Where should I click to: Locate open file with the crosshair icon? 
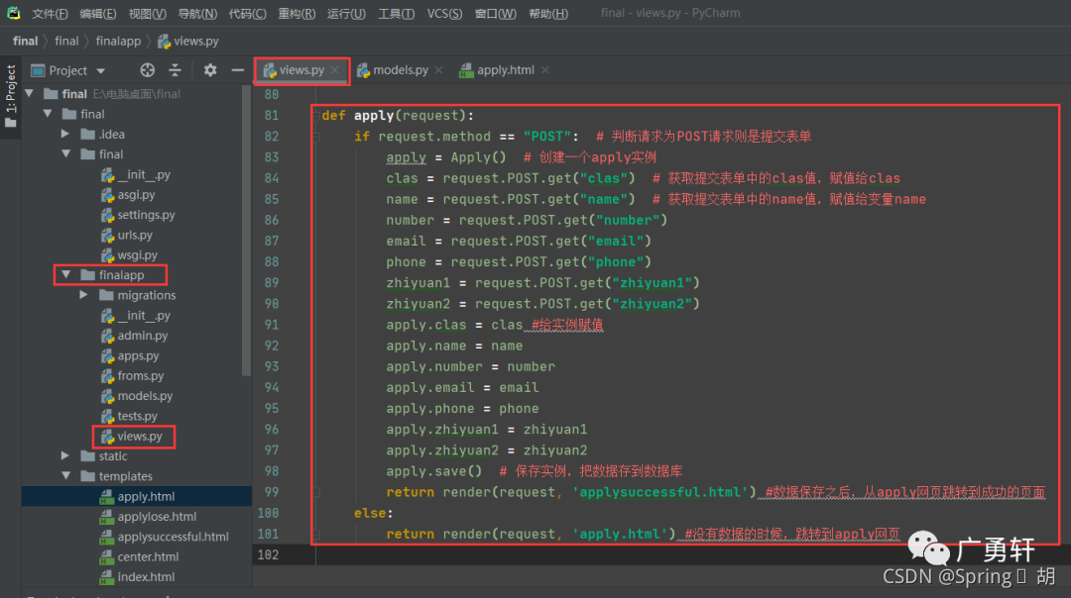point(147,69)
